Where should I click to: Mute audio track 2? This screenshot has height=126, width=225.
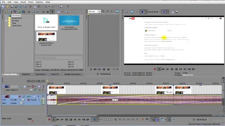pos(34,97)
